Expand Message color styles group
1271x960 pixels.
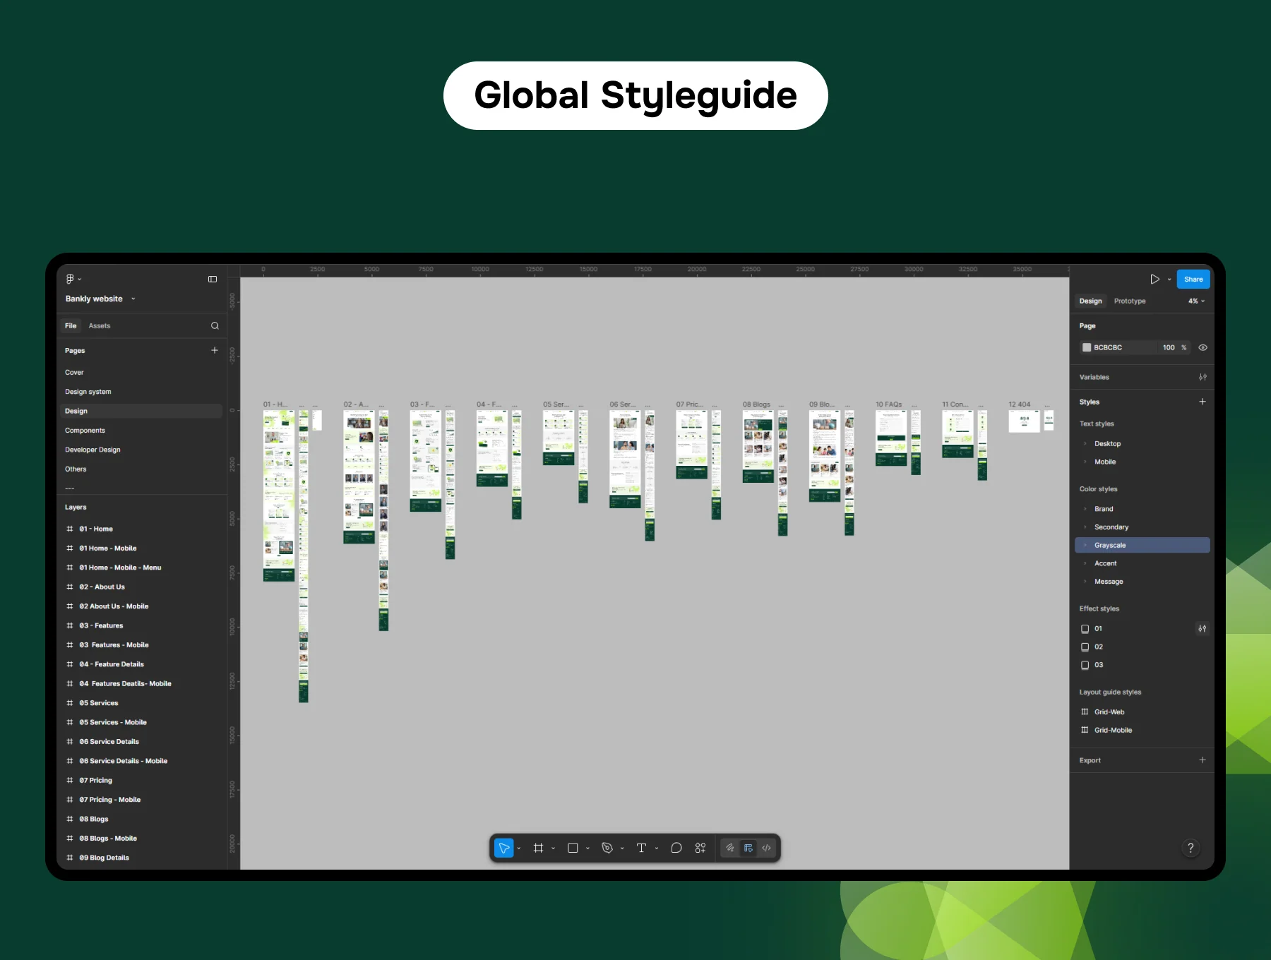1085,582
